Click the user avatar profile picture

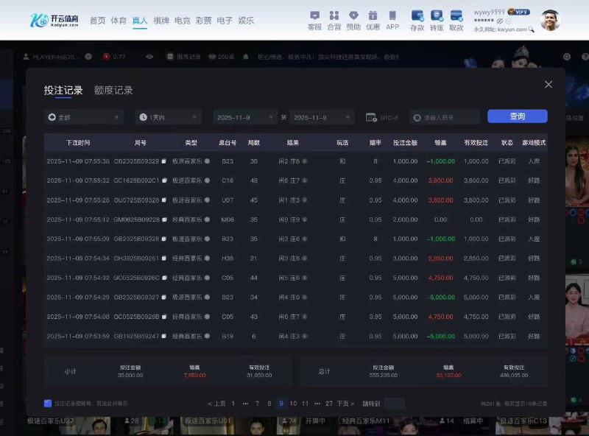(550, 20)
